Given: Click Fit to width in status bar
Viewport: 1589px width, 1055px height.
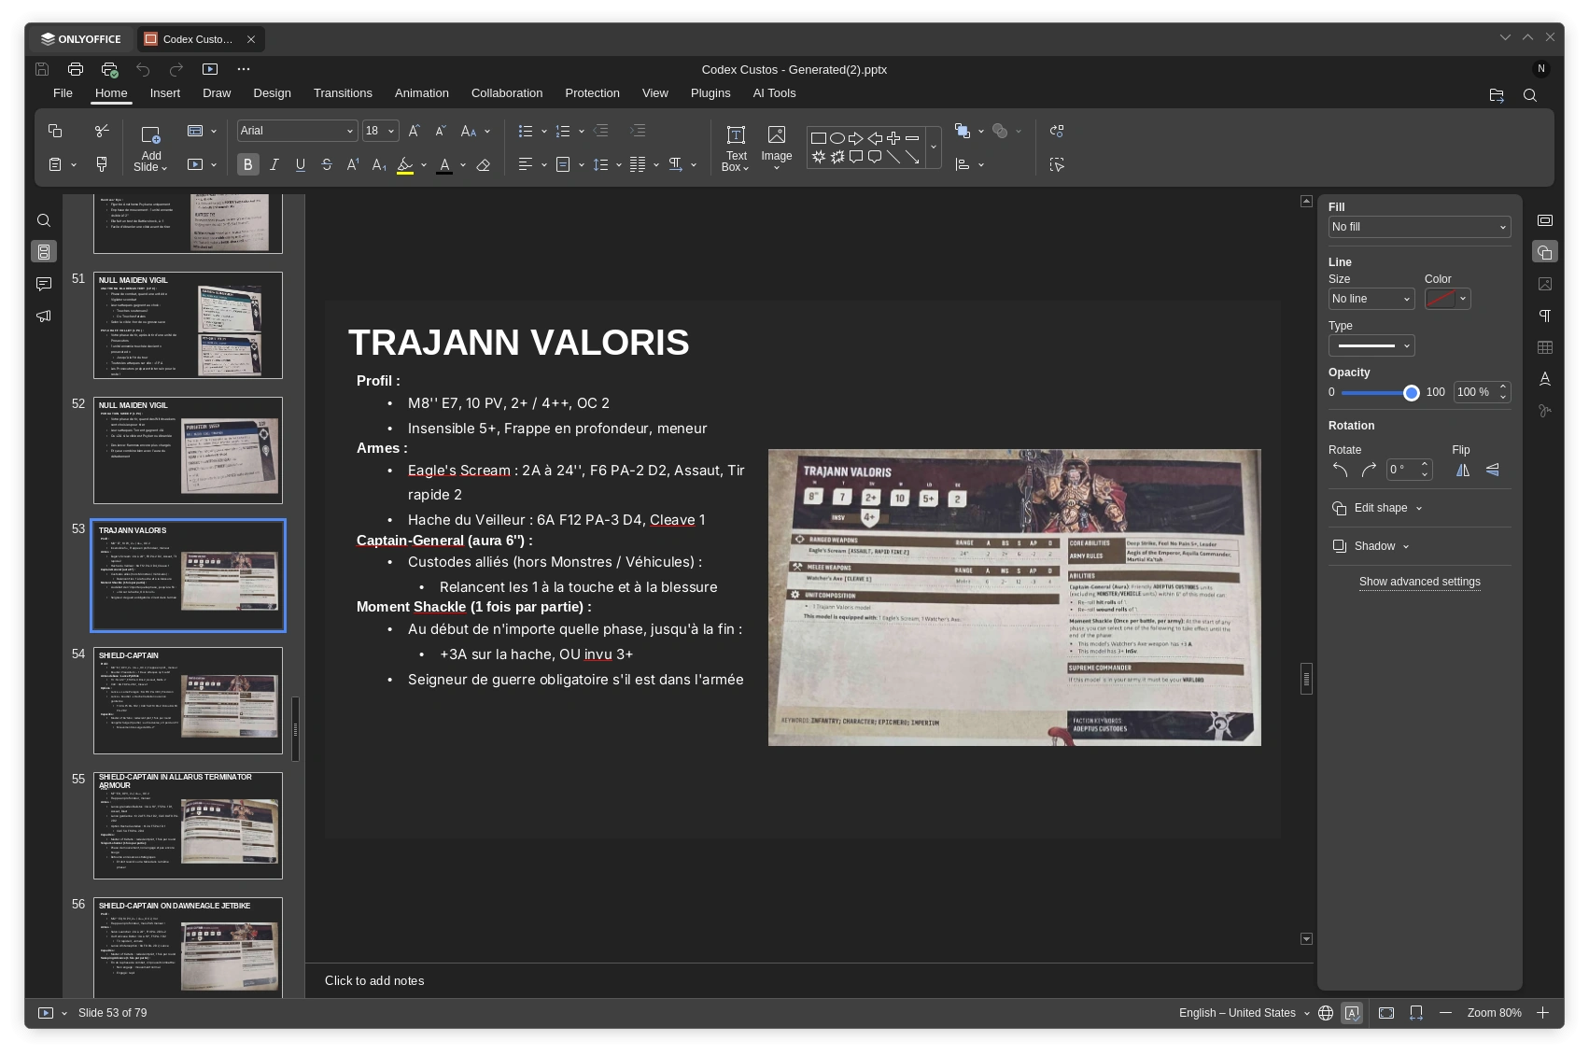Looking at the screenshot, I should tap(1416, 1013).
